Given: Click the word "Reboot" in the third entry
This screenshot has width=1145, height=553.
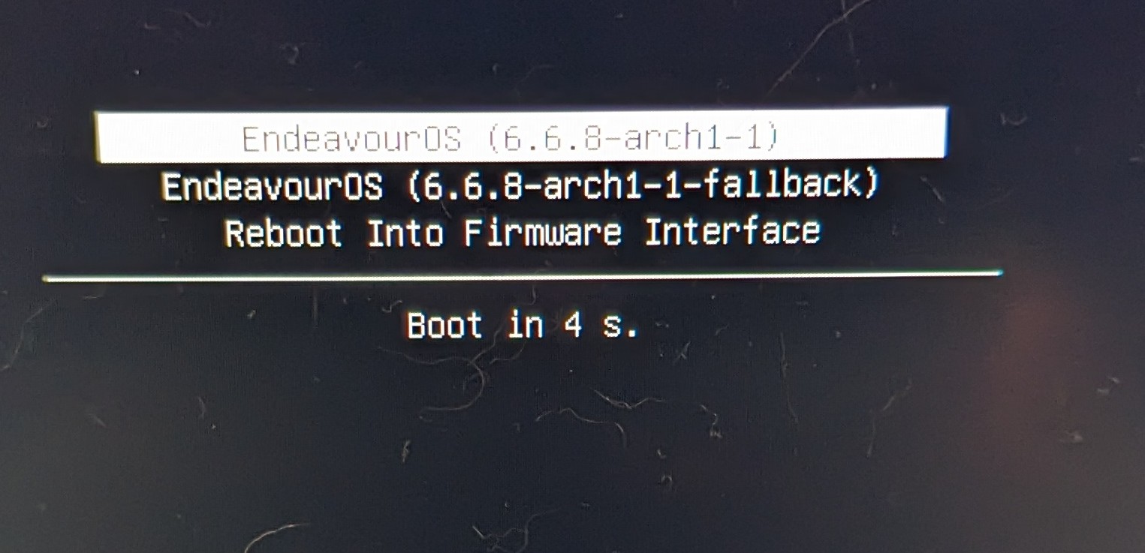Looking at the screenshot, I should [x=283, y=233].
